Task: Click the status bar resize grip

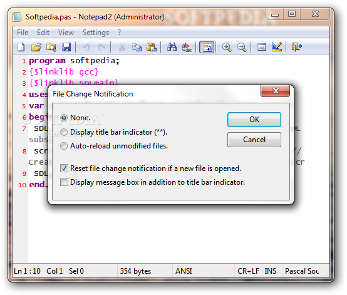Action: point(326,274)
